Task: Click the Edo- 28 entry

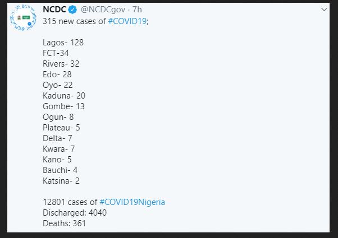Action: 57,74
